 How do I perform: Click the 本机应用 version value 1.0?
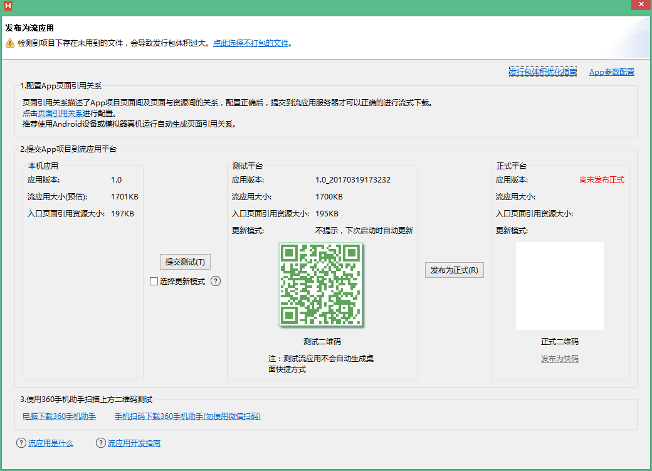(x=117, y=180)
